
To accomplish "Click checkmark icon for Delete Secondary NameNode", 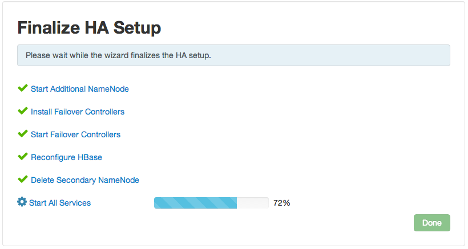I will point(23,179).
